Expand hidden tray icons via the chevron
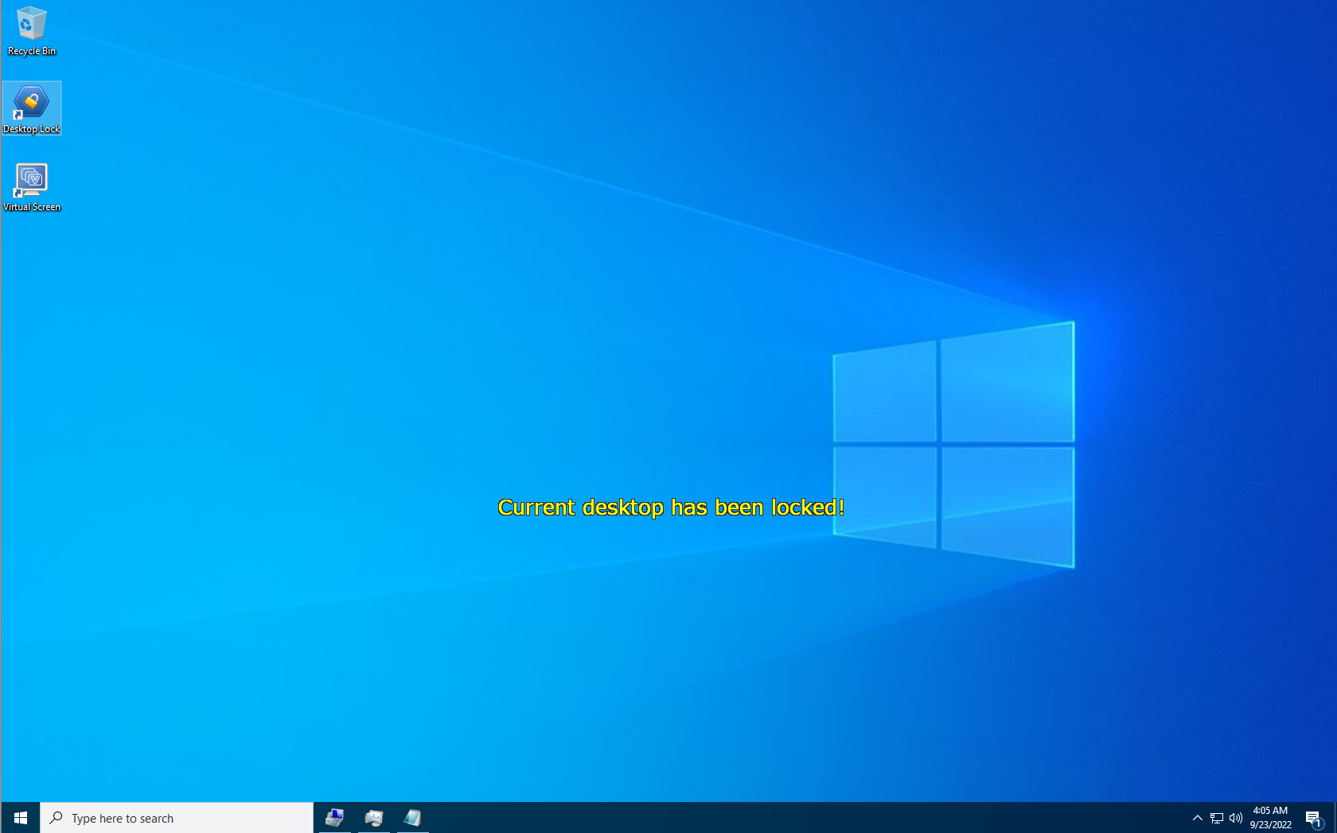1337x833 pixels. pyautogui.click(x=1197, y=817)
